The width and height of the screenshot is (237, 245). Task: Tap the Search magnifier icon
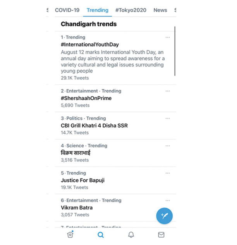point(101,235)
